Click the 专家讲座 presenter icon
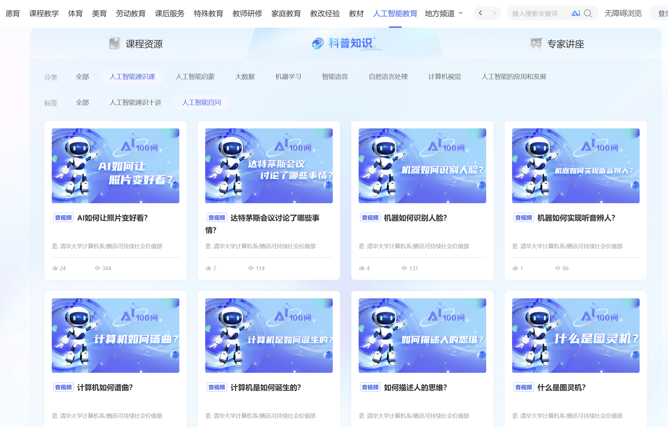Image resolution: width=668 pixels, height=427 pixels. click(x=536, y=44)
